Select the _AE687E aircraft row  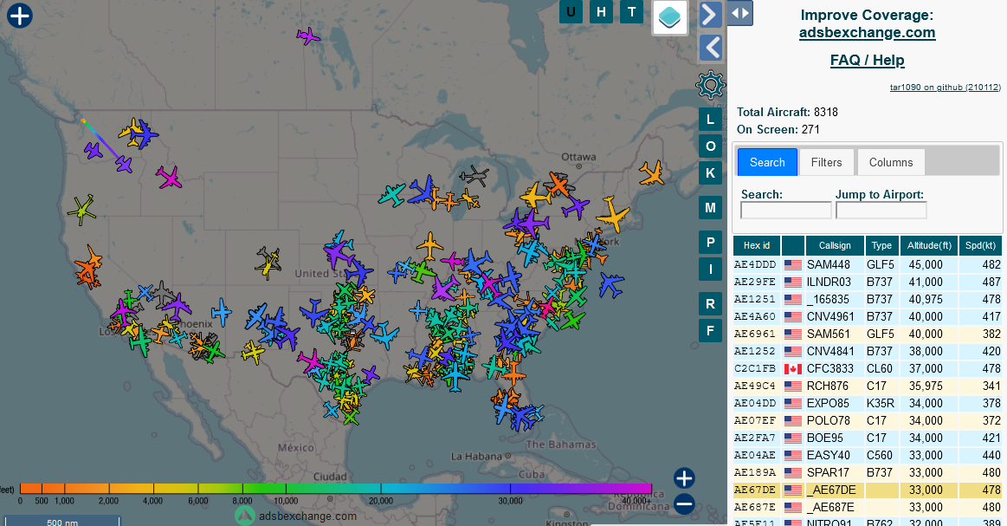pyautogui.click(x=868, y=508)
